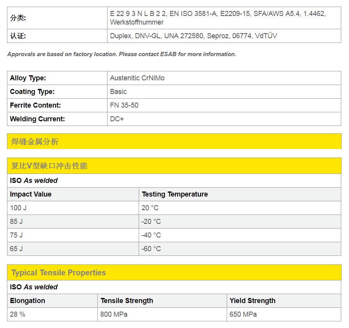Expand the 焊缝金属分析 section header

pyautogui.click(x=174, y=141)
